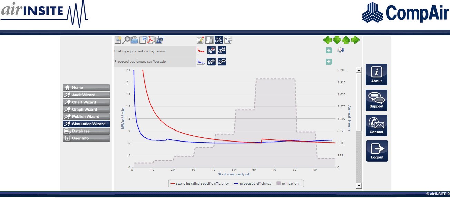
Task: Open the Graph Wizard
Action: click(x=86, y=110)
